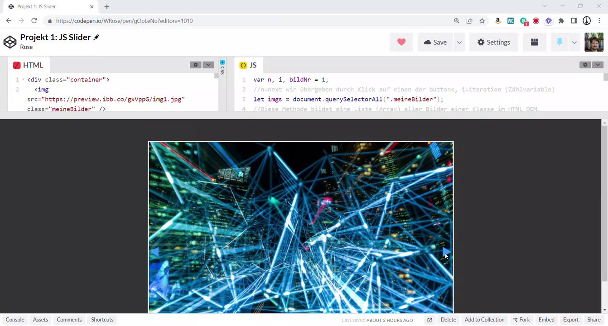The image size is (608, 326).
Task: Open a new browser tab
Action: (x=107, y=7)
